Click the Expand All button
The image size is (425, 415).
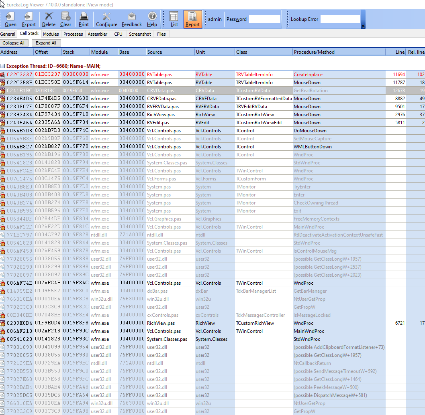click(x=46, y=43)
